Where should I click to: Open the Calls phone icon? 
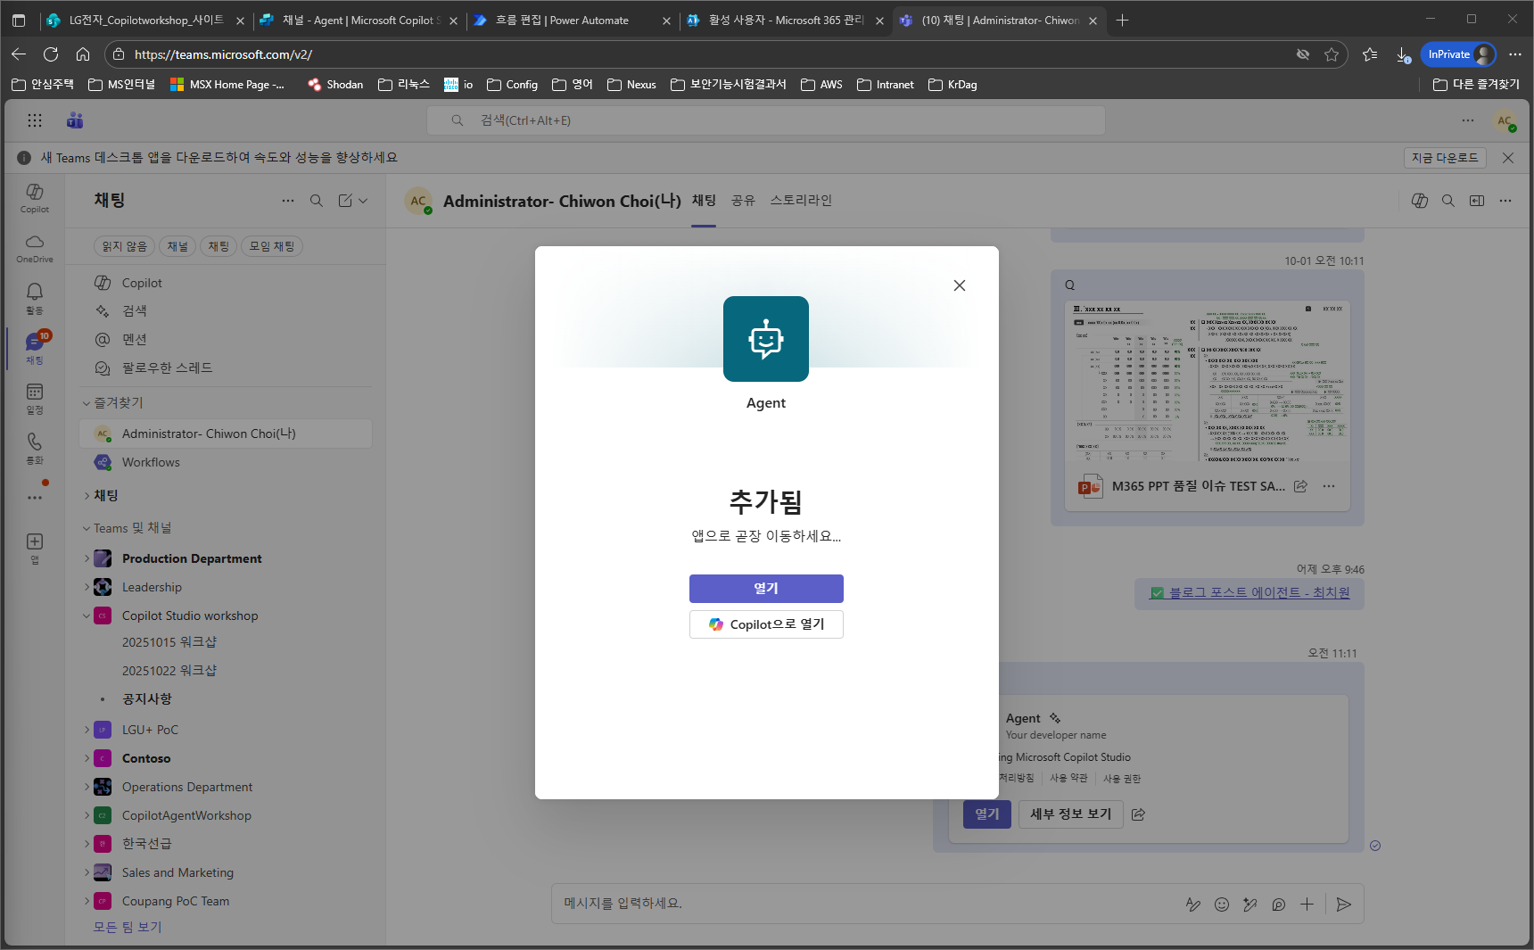[x=35, y=448]
